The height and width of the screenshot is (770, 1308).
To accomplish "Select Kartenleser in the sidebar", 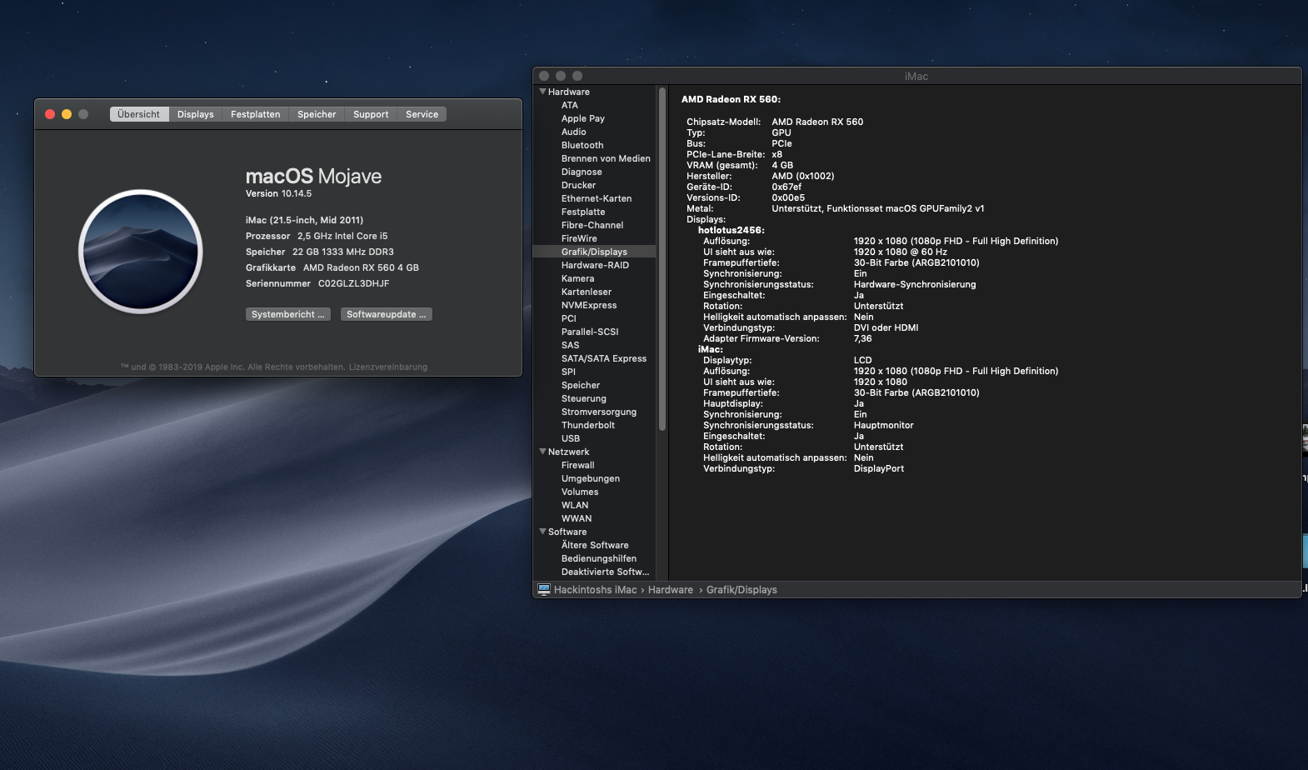I will pyautogui.click(x=587, y=292).
